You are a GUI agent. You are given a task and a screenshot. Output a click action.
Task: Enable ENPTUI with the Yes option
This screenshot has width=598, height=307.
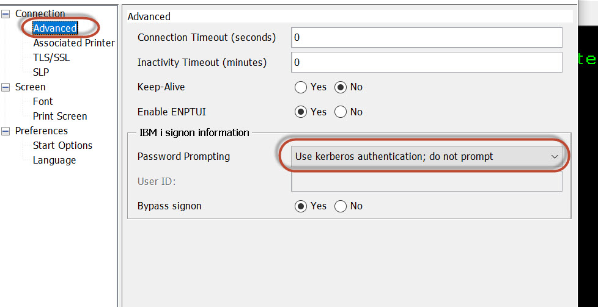301,112
